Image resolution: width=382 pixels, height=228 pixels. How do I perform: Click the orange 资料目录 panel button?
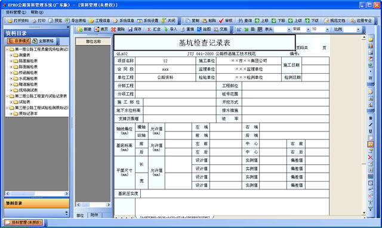(x=36, y=203)
